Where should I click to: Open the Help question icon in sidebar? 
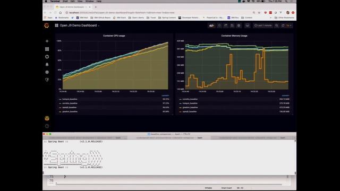[x=47, y=126]
